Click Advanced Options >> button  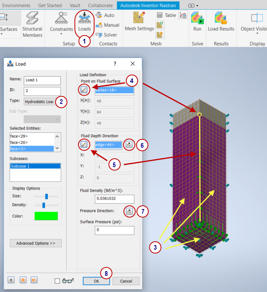[36, 243]
